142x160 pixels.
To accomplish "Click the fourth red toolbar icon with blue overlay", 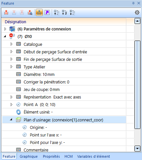I will click(30, 12).
